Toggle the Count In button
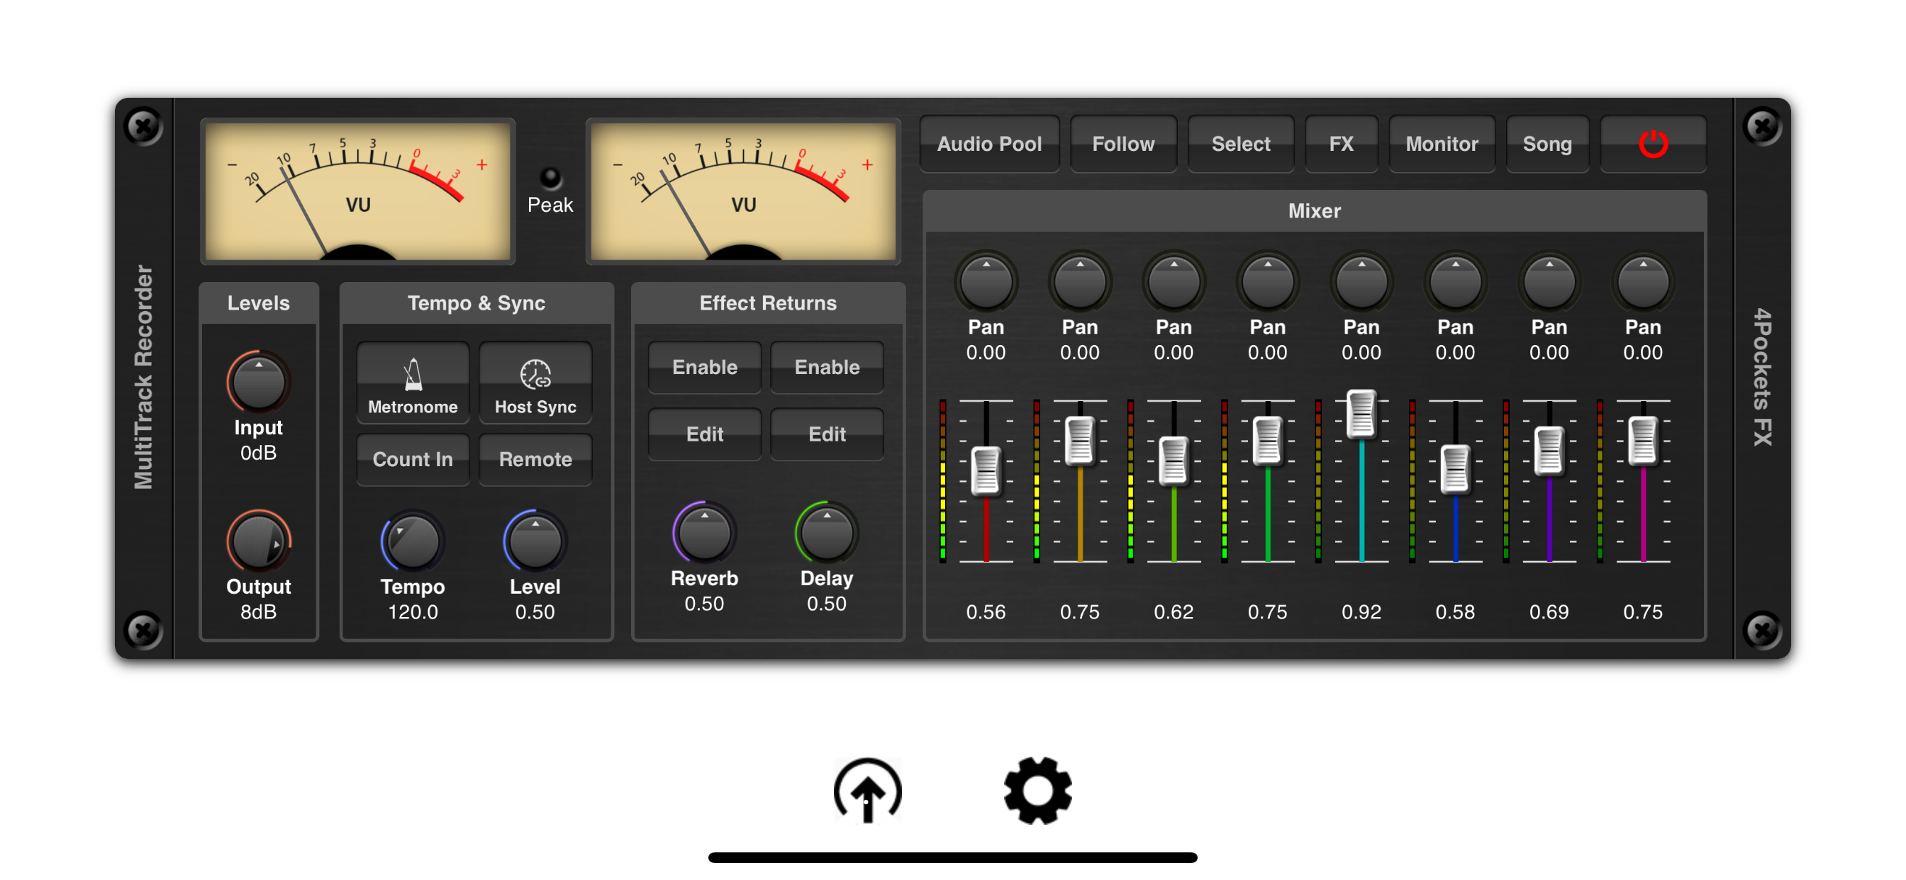Viewport: 1906px width, 880px height. tap(412, 459)
